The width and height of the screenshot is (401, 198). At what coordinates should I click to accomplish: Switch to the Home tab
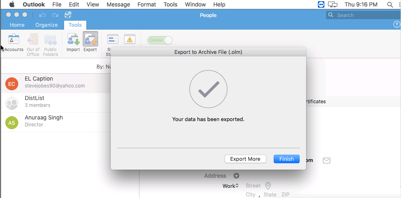(x=17, y=25)
